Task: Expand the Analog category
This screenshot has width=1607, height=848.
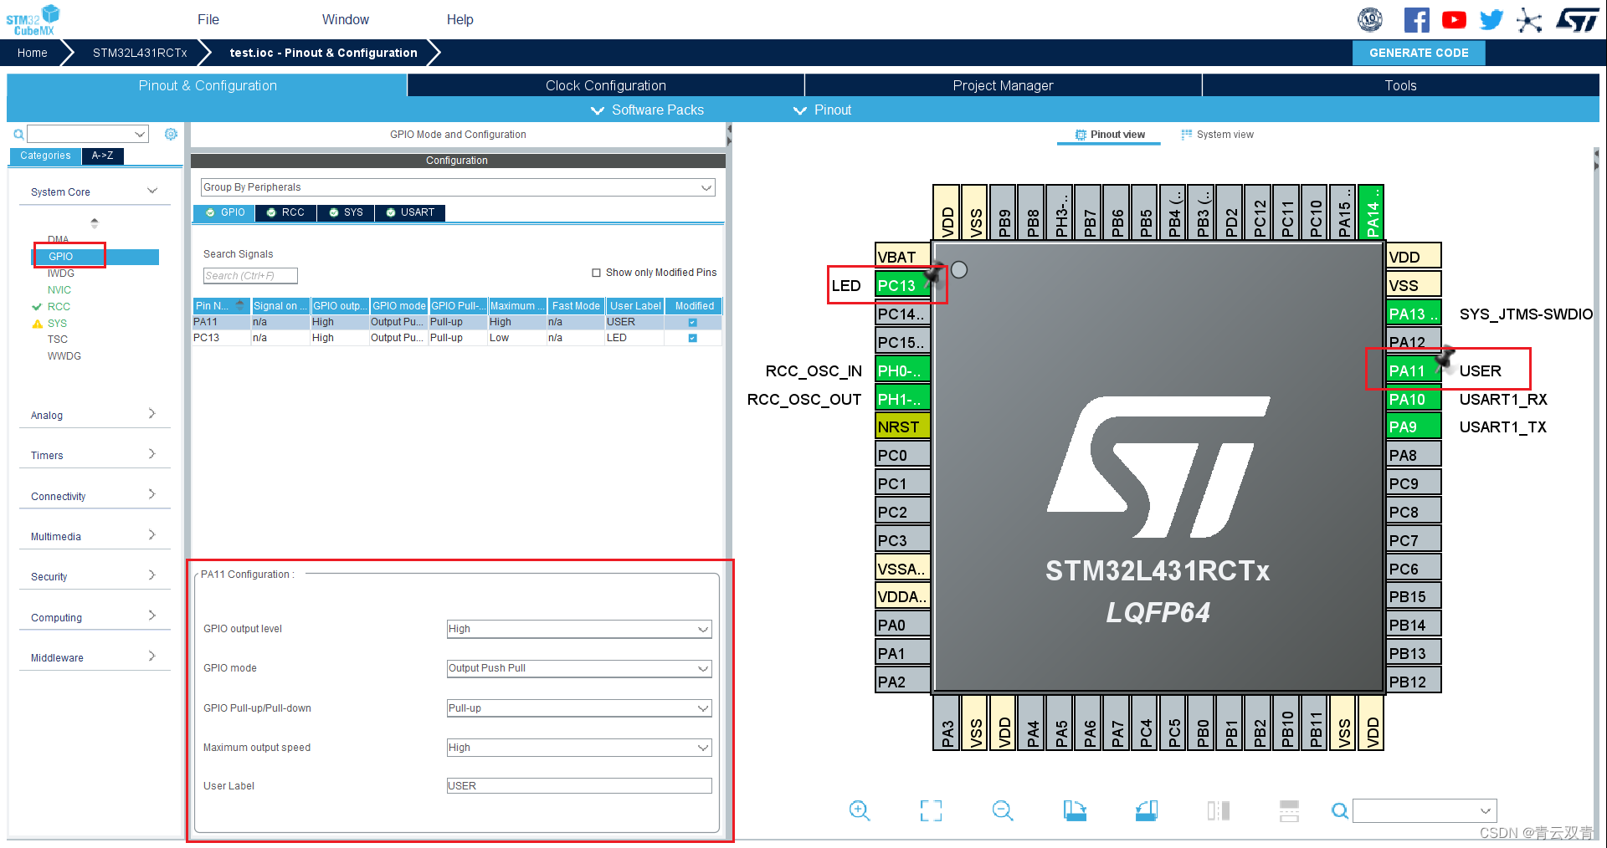Action: 95,415
